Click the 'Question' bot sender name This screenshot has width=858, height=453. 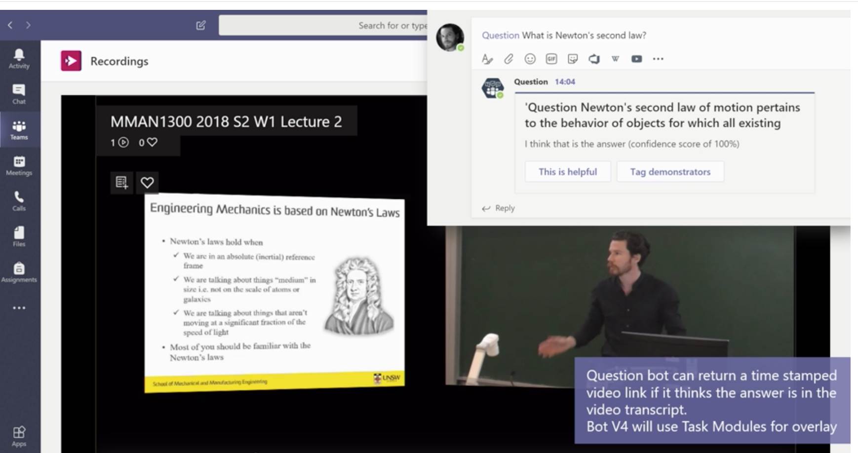[x=531, y=81]
